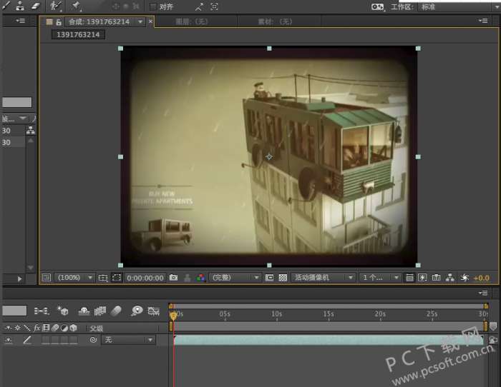Open the parent layer dropdown set to 无
The height and width of the screenshot is (387, 501).
[x=128, y=341]
